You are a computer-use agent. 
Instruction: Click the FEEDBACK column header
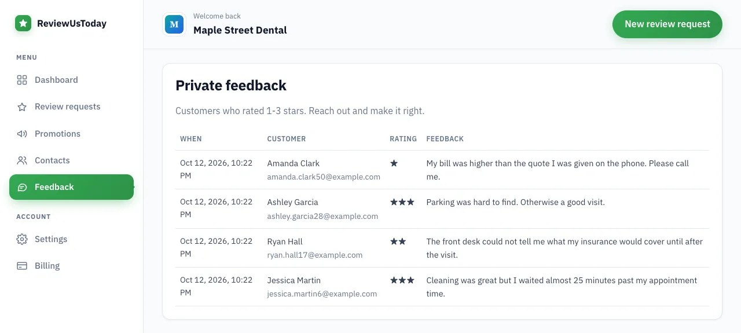pyautogui.click(x=445, y=139)
